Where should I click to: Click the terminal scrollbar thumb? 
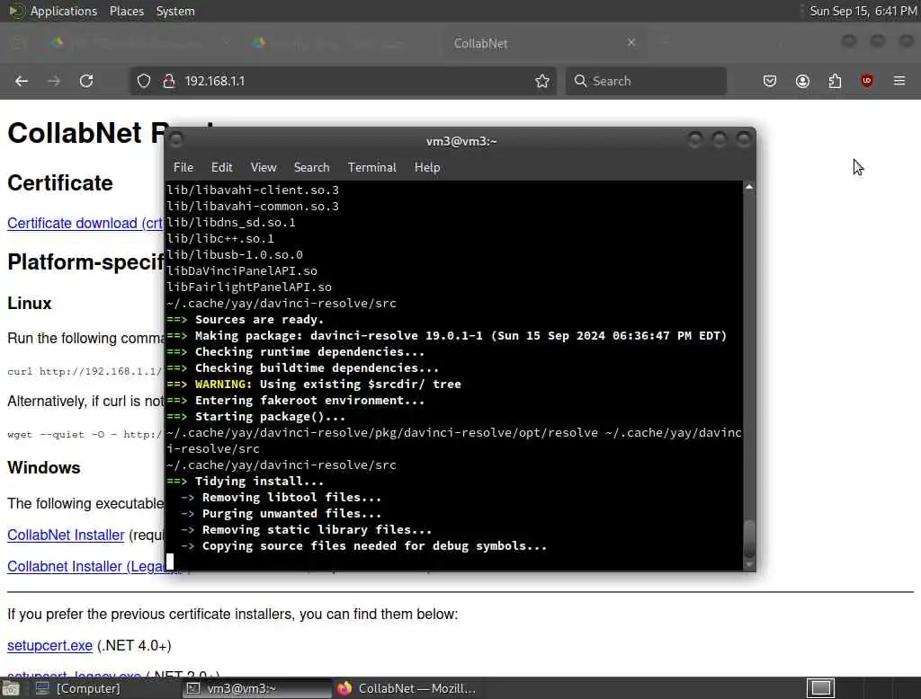click(x=749, y=538)
